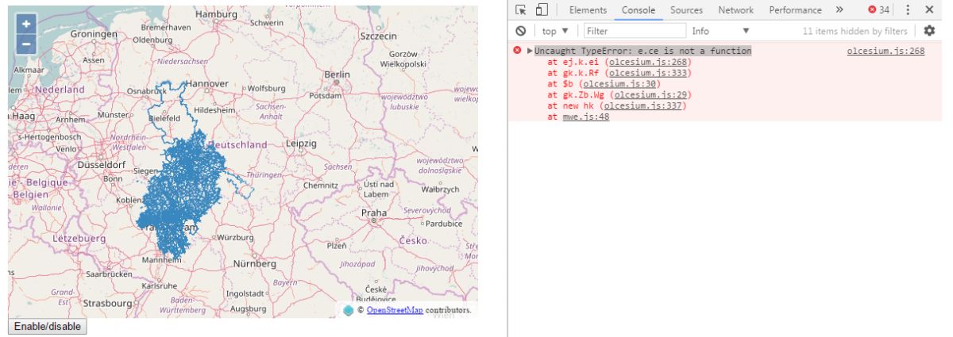Show more DevTools tabs with the chevrons
Screen dimensions: 953x337
pyautogui.click(x=839, y=10)
